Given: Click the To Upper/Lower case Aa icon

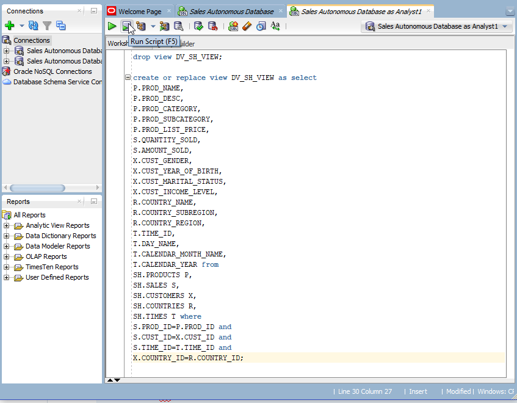Looking at the screenshot, I should pyautogui.click(x=275, y=26).
